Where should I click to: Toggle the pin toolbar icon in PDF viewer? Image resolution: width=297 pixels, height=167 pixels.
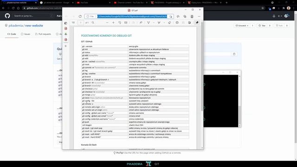click(x=197, y=23)
